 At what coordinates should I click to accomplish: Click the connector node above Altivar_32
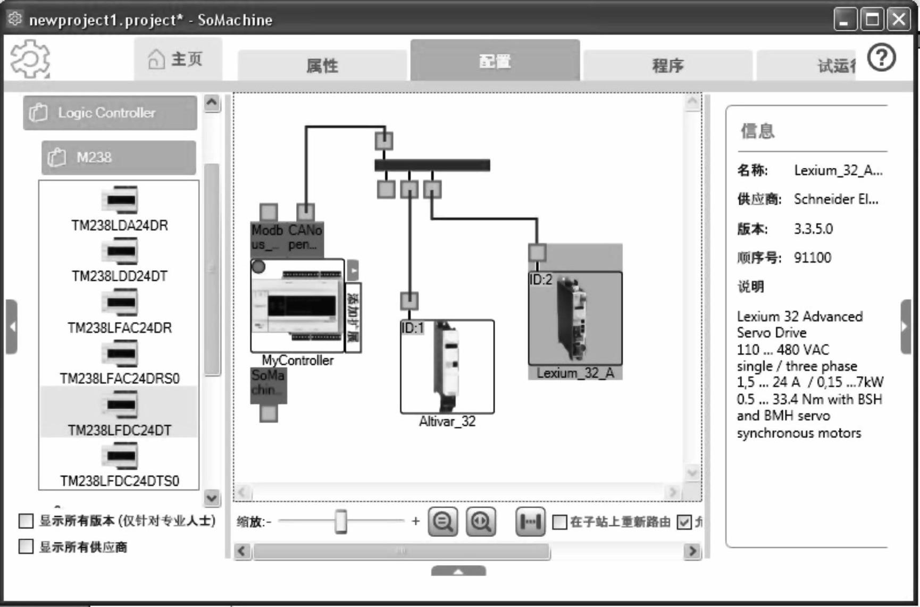point(409,301)
